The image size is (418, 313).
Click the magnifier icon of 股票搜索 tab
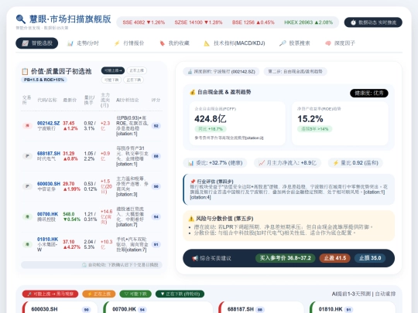pyautogui.click(x=283, y=43)
